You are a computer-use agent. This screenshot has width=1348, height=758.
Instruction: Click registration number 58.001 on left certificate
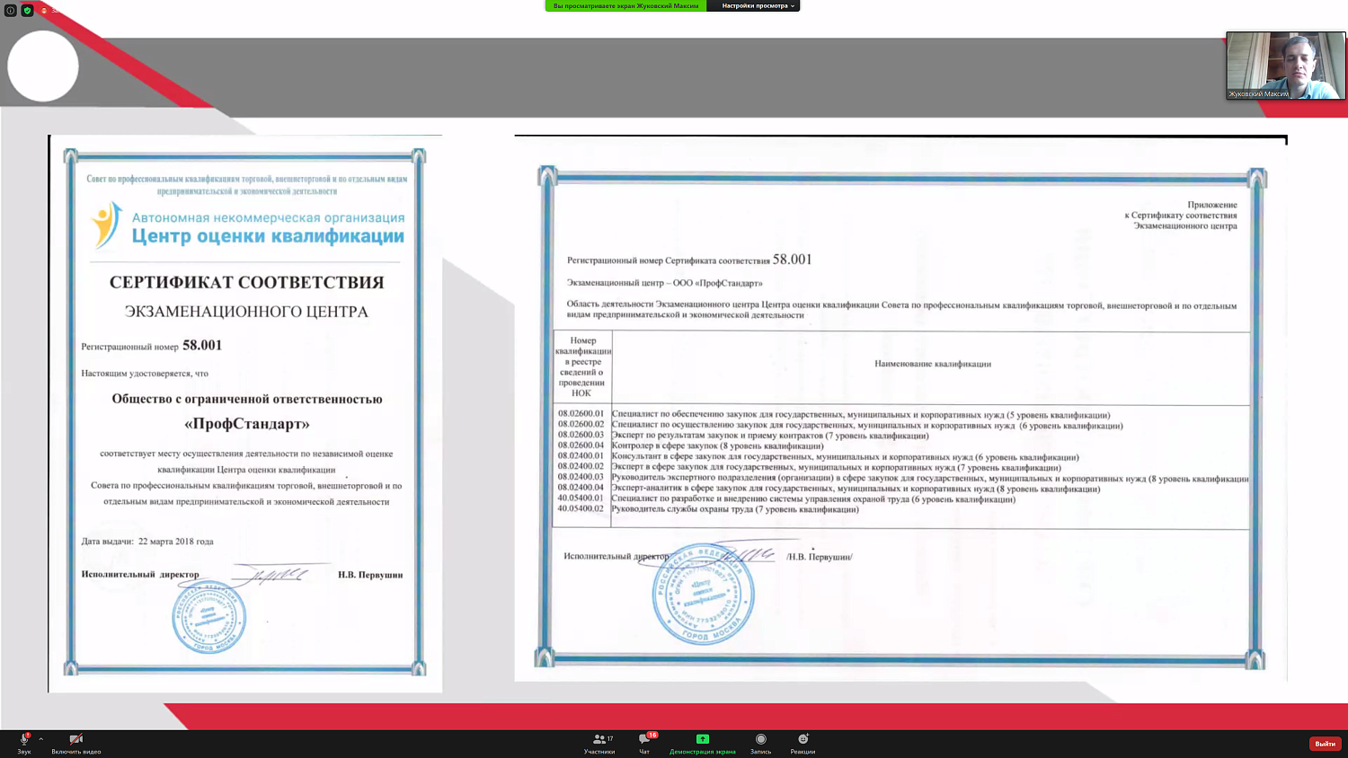[202, 345]
